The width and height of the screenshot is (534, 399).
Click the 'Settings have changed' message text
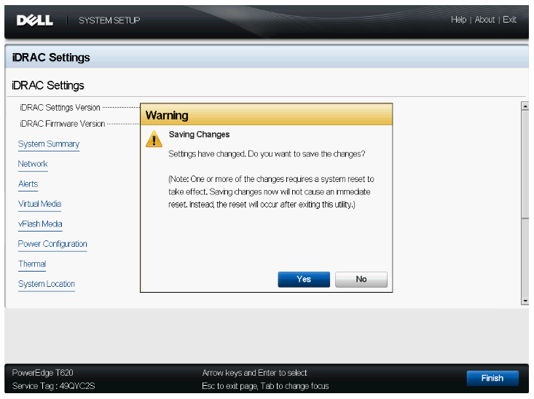pyautogui.click(x=267, y=154)
